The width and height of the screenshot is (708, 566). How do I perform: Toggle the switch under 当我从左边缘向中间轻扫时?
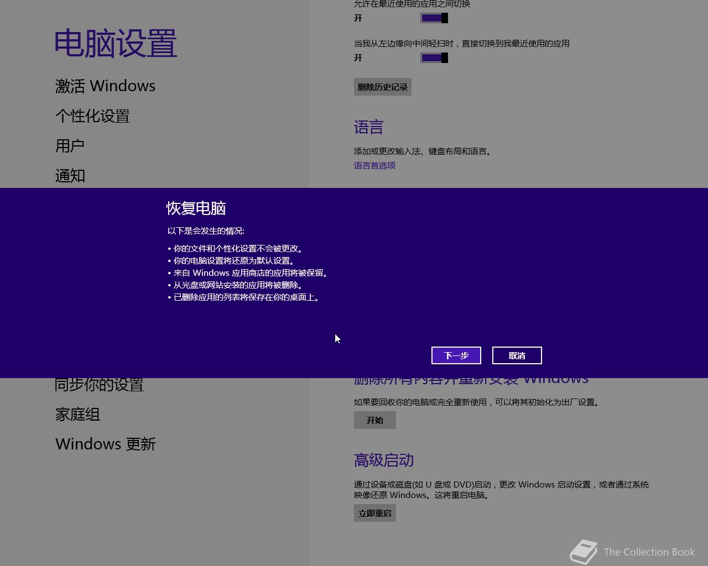pos(434,58)
